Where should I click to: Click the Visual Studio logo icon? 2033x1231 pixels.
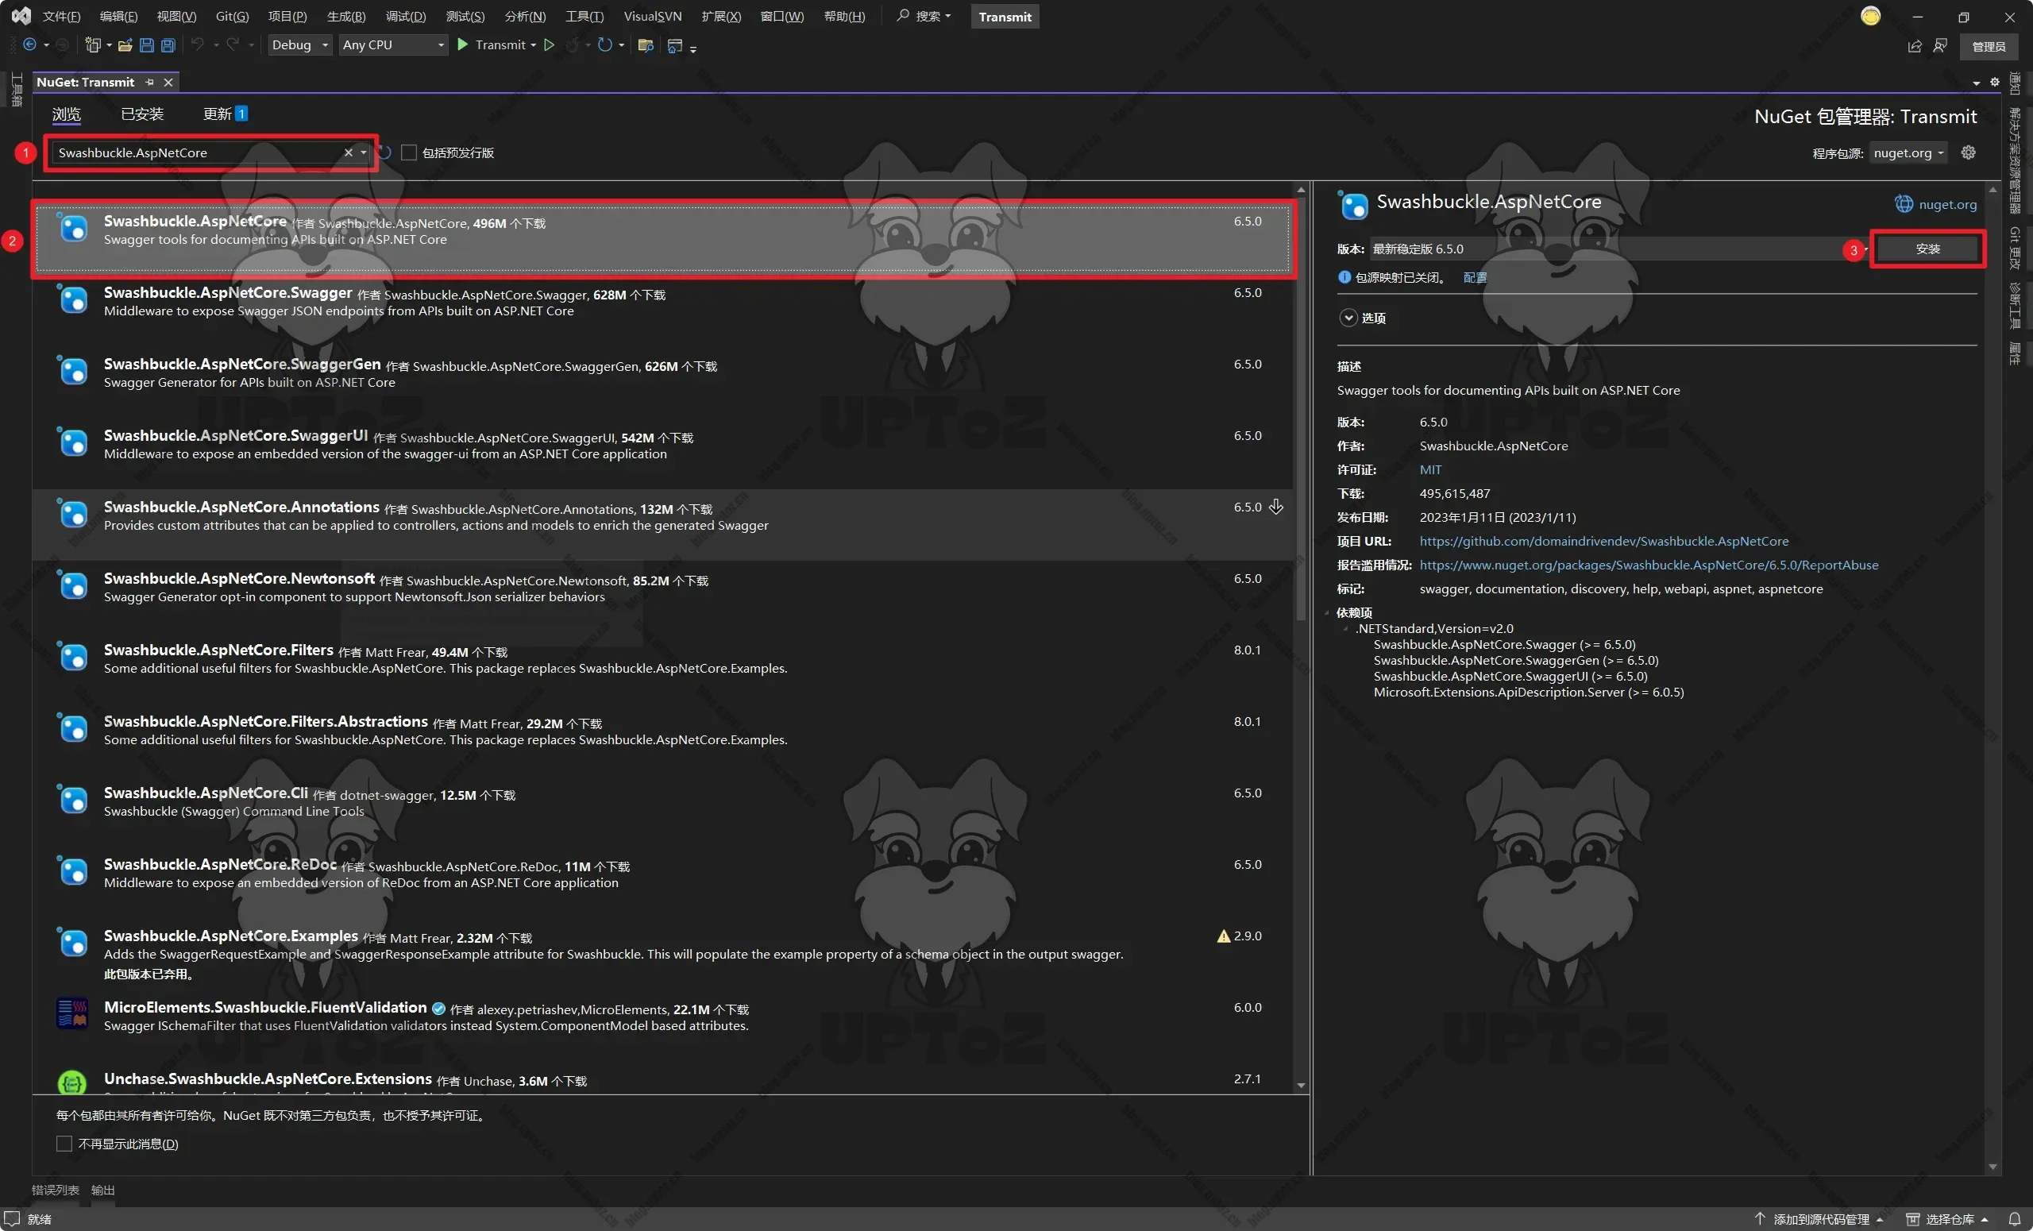coord(21,16)
